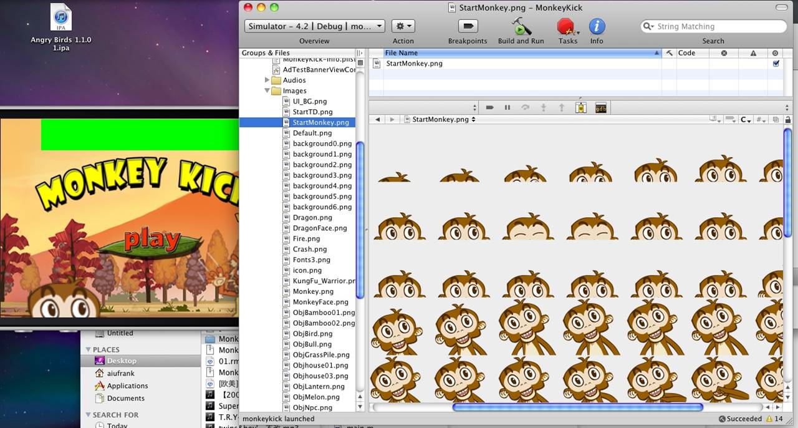Screen dimensions: 798x428
Task: Open the bookmarks popup in the editor bar
Action: [716, 119]
